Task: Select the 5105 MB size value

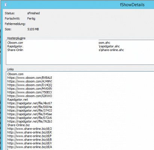Action: 33,29
